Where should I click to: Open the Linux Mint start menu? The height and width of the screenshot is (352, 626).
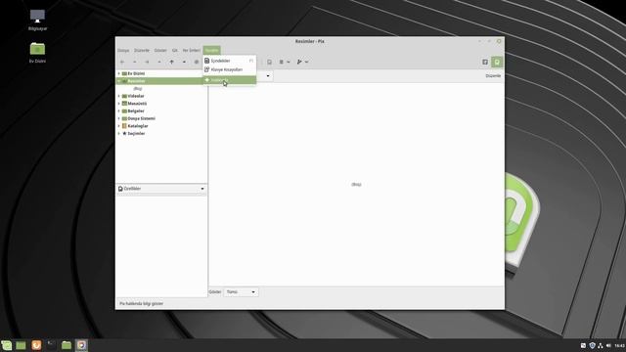[x=7, y=345]
